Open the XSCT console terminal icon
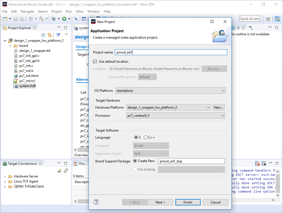 [84, 19]
